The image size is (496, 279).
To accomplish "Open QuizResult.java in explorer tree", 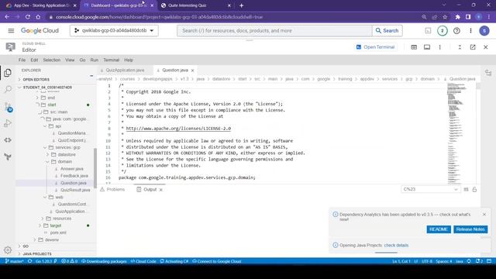I will (75, 190).
